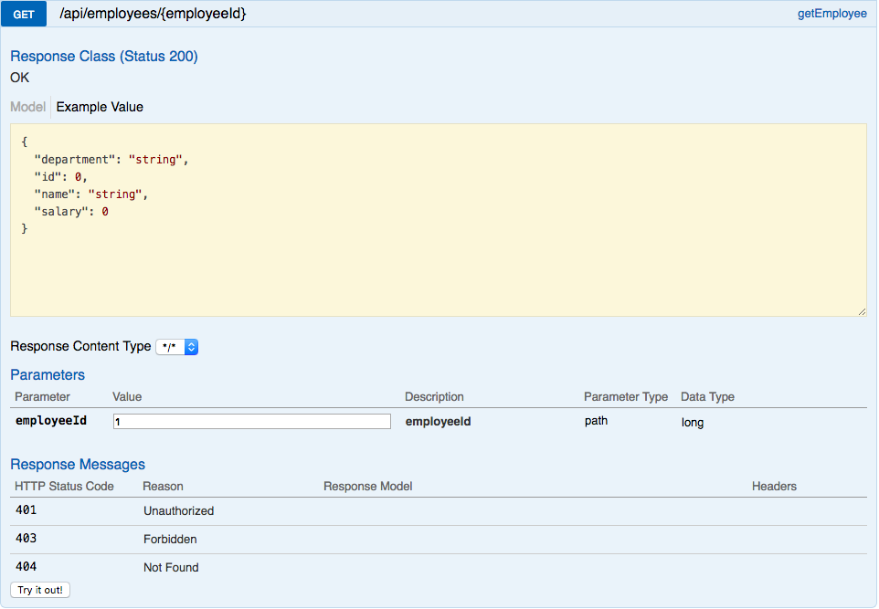
Task: Click the getEmployee operation link
Action: coord(831,13)
